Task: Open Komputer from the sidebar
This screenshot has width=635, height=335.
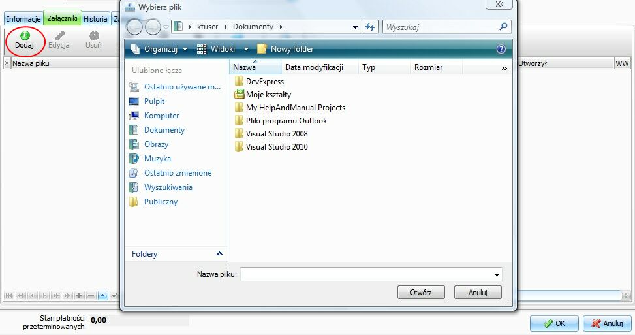Action: (161, 116)
